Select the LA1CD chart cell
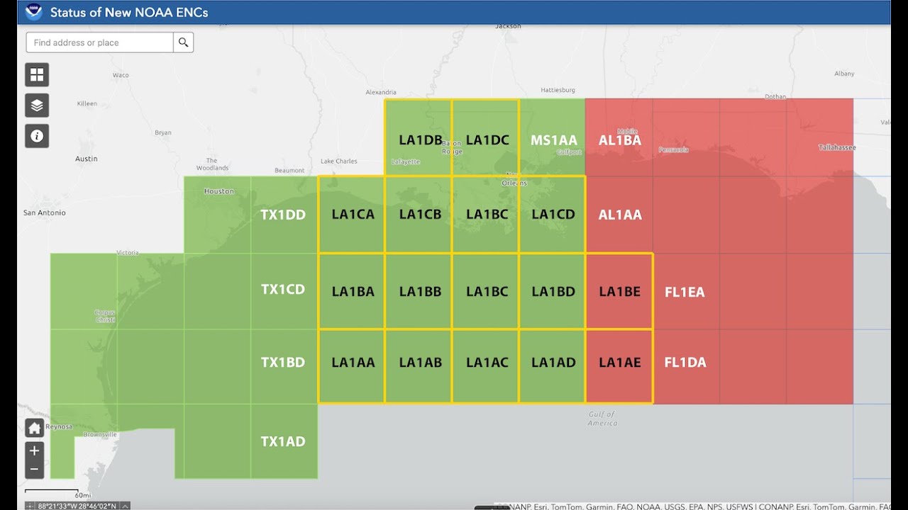This screenshot has height=510, width=908. (553, 215)
